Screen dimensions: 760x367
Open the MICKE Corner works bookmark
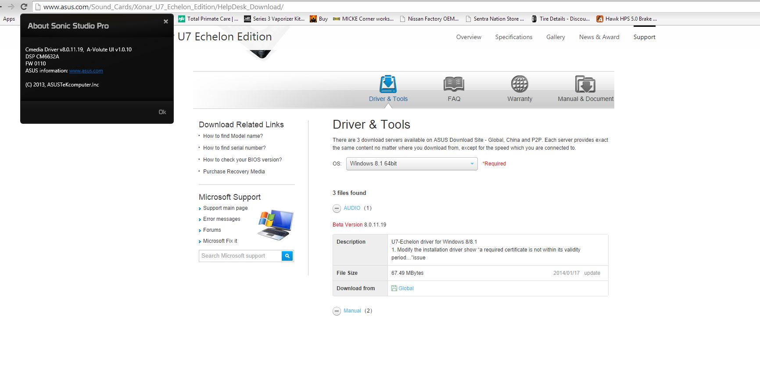tap(363, 19)
